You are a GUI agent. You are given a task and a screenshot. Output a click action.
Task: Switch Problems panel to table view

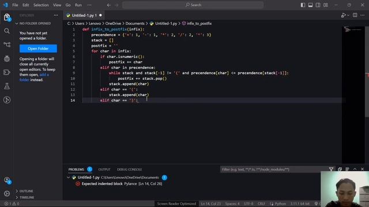pos(347,169)
